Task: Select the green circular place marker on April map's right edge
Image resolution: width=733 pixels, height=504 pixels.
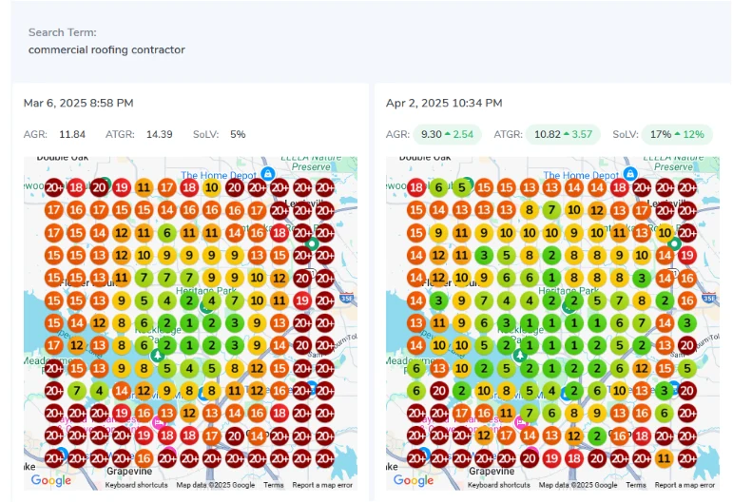Action: pyautogui.click(x=674, y=244)
